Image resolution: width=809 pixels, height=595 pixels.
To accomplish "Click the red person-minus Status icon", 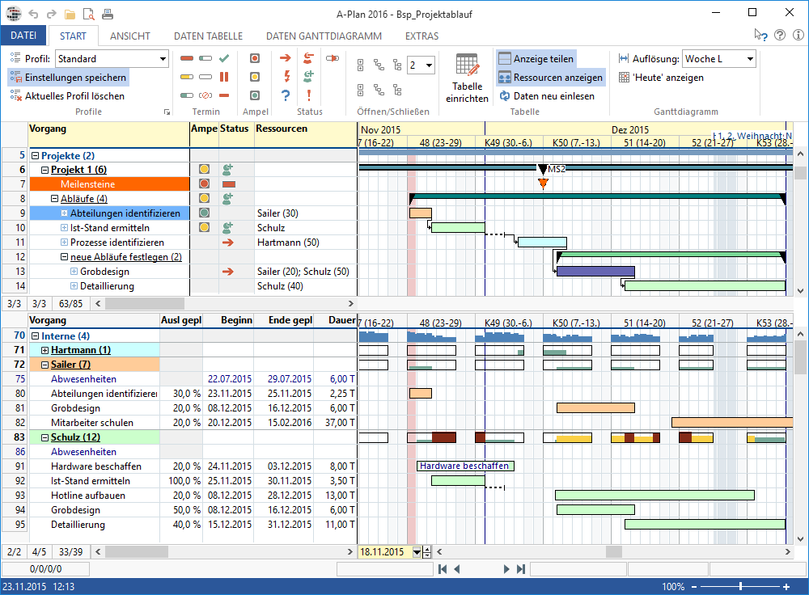I will pos(308,57).
